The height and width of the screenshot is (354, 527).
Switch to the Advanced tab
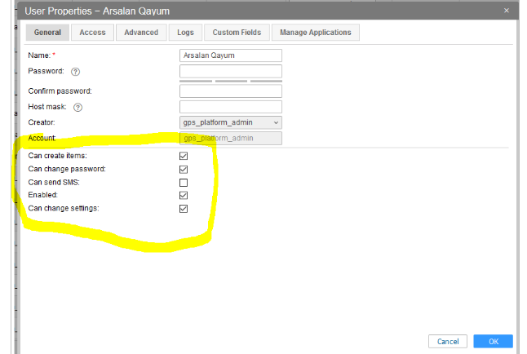(141, 33)
